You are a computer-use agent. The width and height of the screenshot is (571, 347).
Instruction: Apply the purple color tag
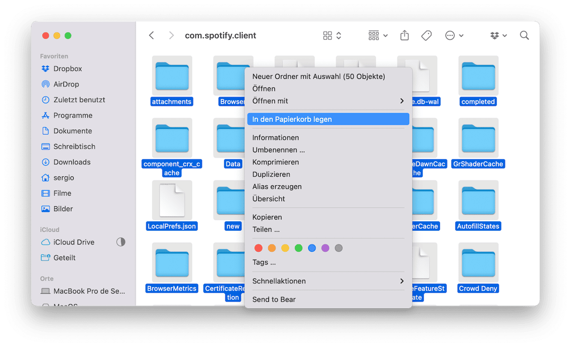pyautogui.click(x=325, y=248)
